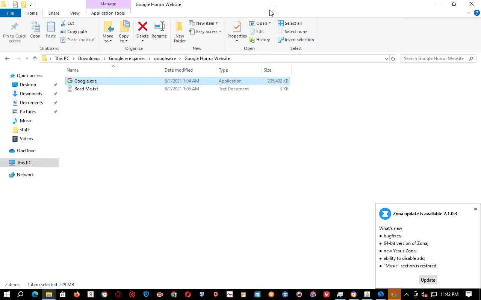The width and height of the screenshot is (481, 300).
Task: Cut the selected file
Action: [x=67, y=23]
